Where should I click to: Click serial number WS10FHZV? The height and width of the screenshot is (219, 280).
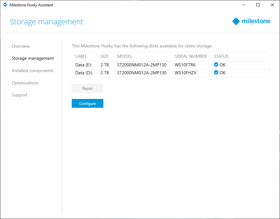[x=186, y=73]
